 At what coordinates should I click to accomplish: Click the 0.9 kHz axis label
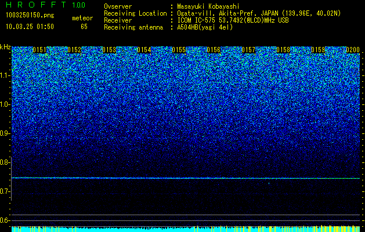5,133
